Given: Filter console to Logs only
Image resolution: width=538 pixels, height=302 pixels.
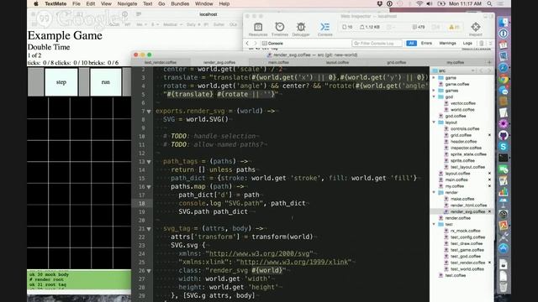Looking at the screenshot, I should pos(467,43).
